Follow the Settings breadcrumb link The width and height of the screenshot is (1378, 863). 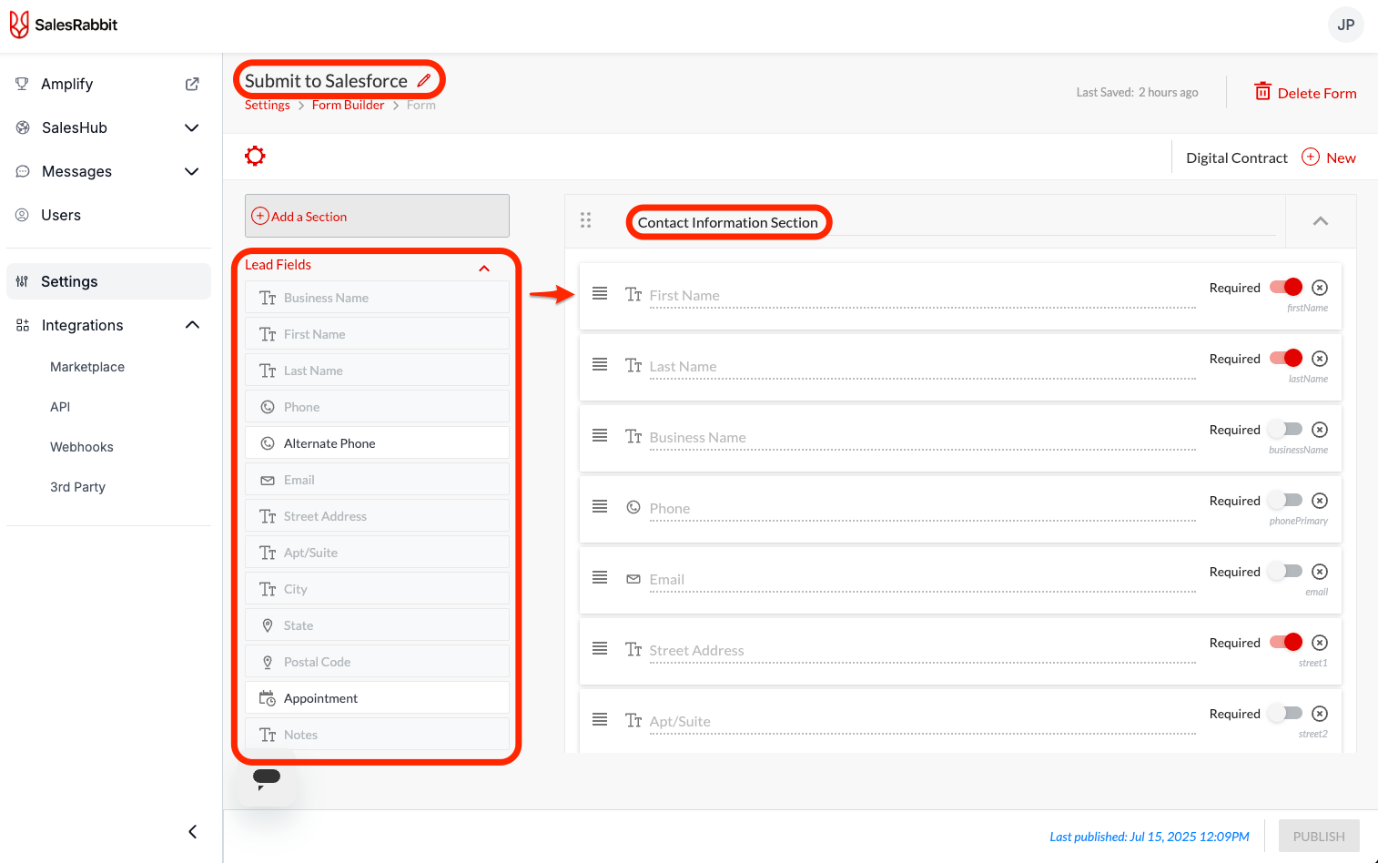tap(268, 106)
